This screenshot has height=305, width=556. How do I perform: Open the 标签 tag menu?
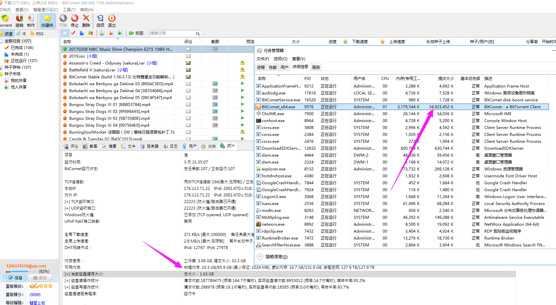(136, 33)
